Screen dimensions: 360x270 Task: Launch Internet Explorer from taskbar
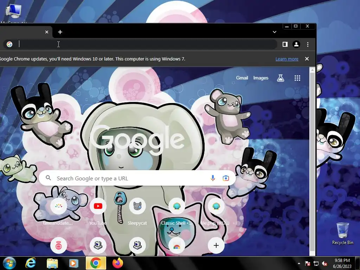pos(31,263)
